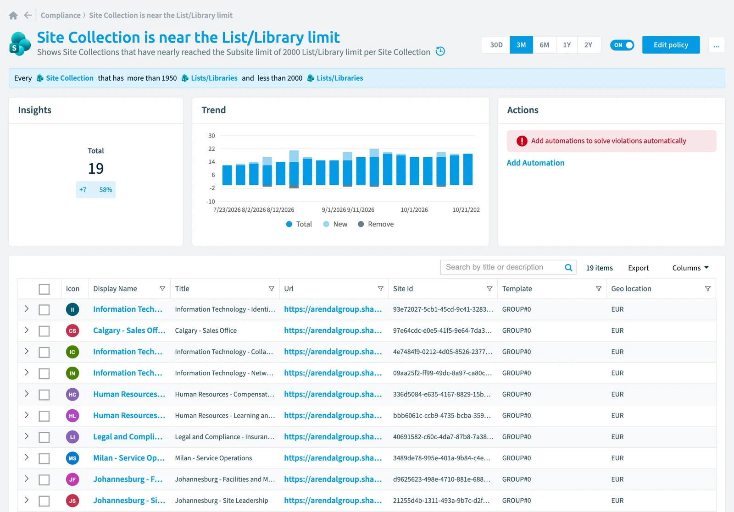Expand the Milan - Service Operations row
Viewport: 734px width, 512px height.
[27, 457]
